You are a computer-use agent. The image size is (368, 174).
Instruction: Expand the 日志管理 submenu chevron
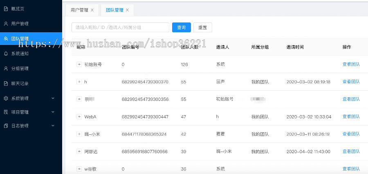53,126
